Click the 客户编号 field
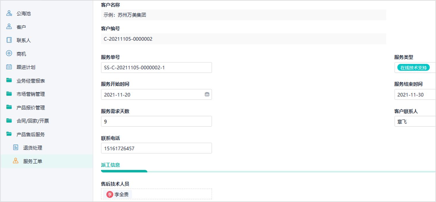436x202 pixels. coord(243,39)
